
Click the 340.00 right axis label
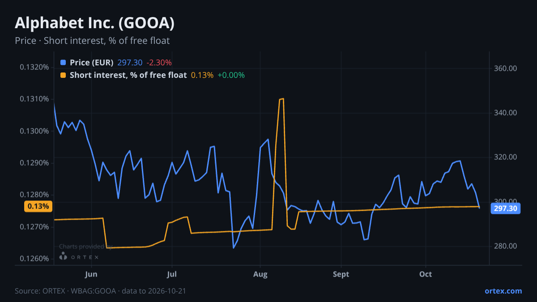(506, 113)
